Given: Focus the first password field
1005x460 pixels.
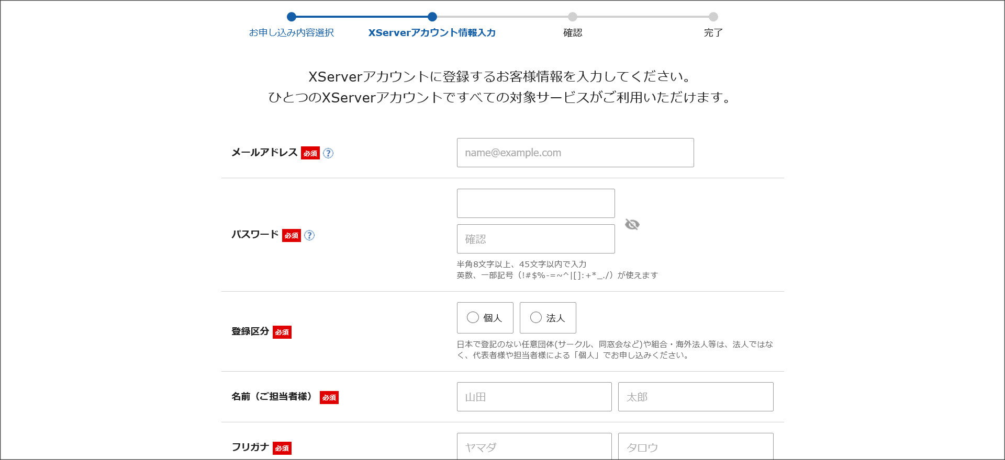Looking at the screenshot, I should pos(536,203).
